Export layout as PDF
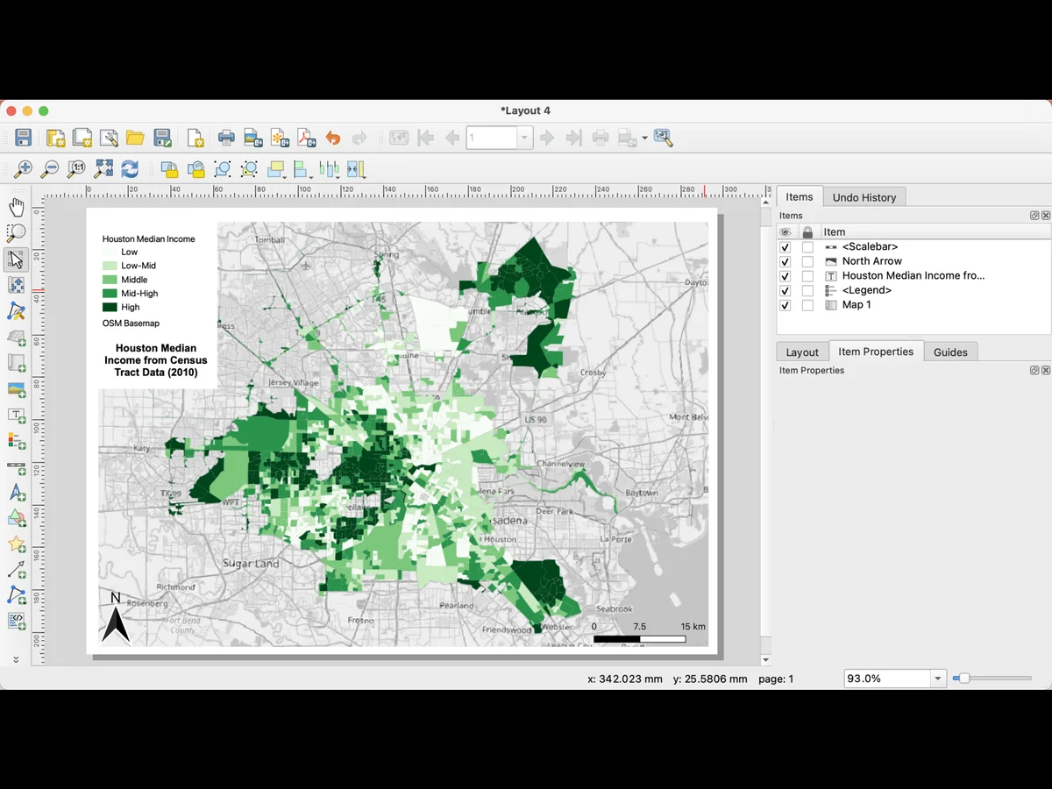Image resolution: width=1052 pixels, height=789 pixels. click(306, 138)
